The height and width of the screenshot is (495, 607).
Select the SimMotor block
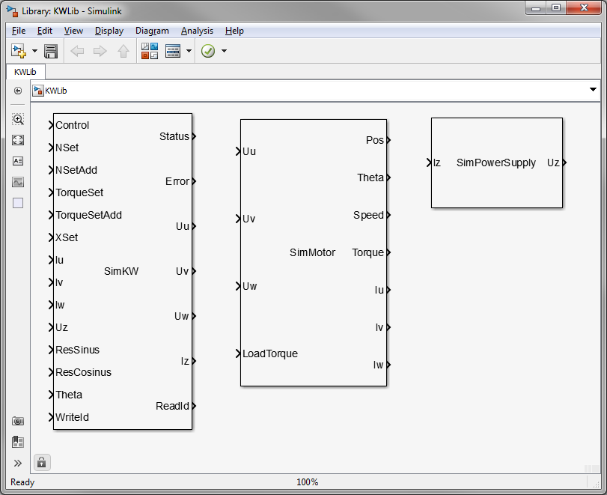point(312,252)
